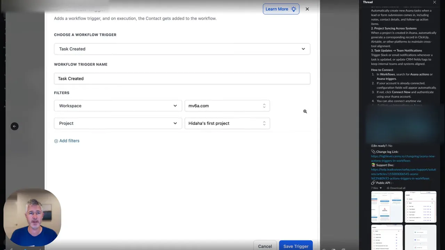Click the Workflow Trigger Name input field
Image resolution: width=445 pixels, height=250 pixels.
pos(182,78)
